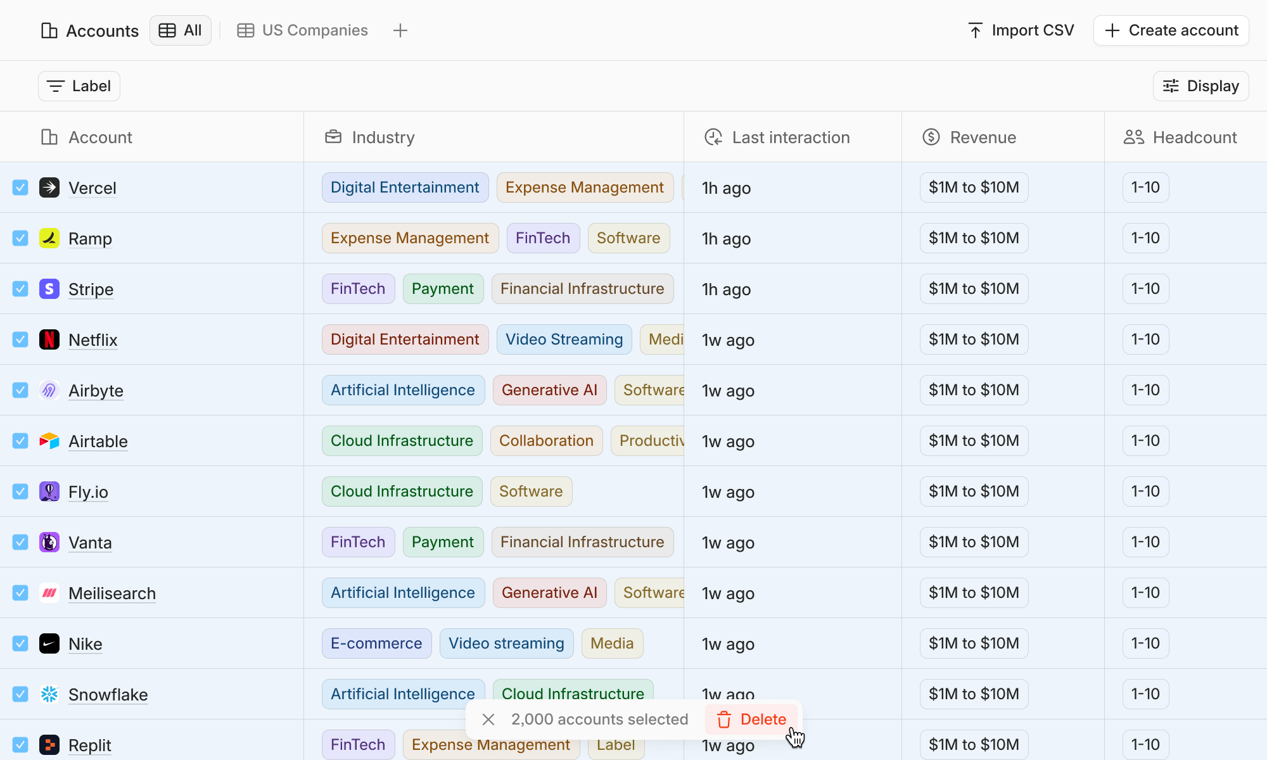The width and height of the screenshot is (1267, 760).
Task: Click the Create account button
Action: tap(1171, 30)
